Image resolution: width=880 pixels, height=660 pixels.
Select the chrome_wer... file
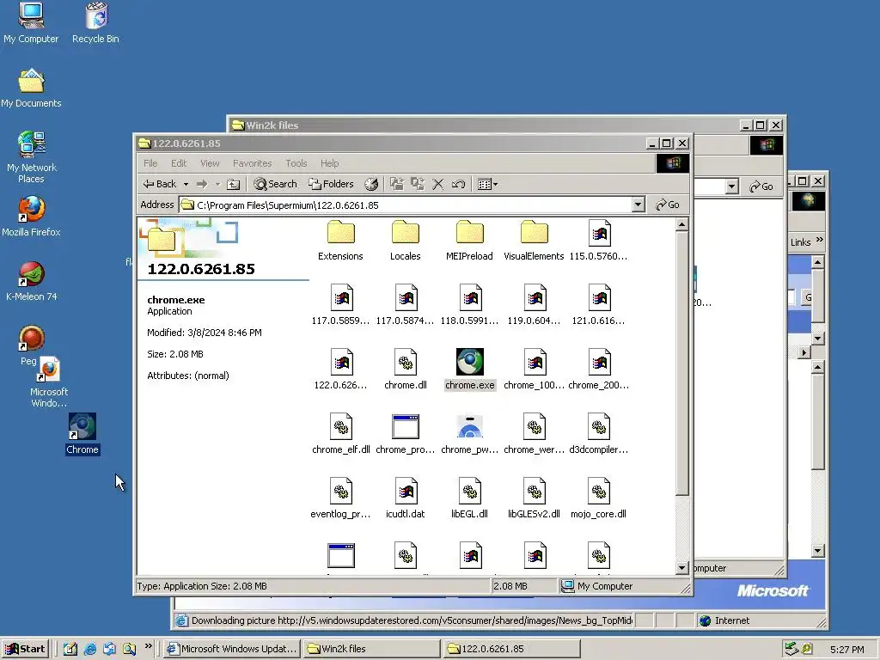534,434
